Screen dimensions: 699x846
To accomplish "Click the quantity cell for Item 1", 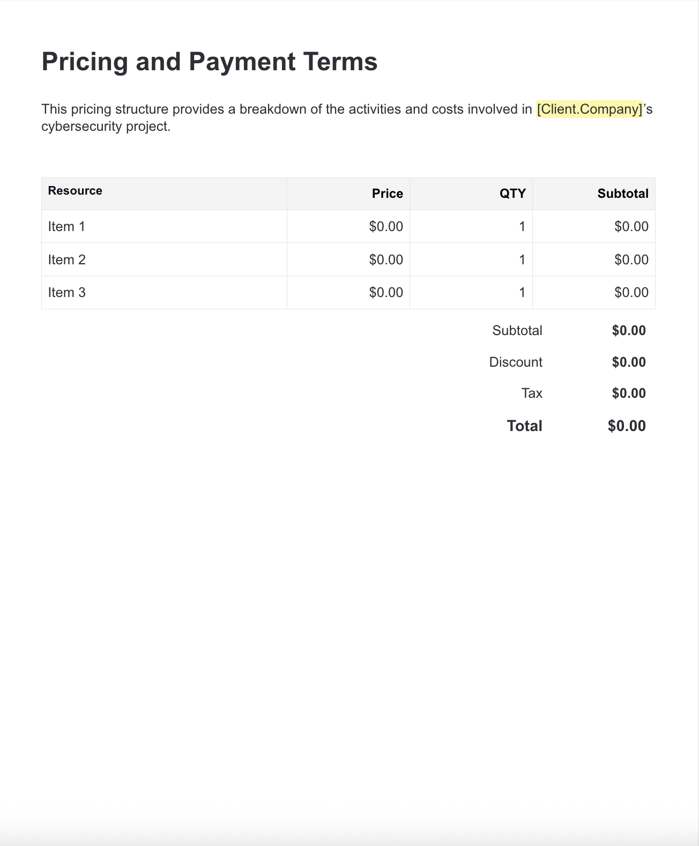I will [x=522, y=226].
